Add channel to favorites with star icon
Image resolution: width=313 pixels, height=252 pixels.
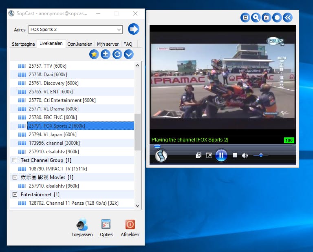tap(94, 54)
